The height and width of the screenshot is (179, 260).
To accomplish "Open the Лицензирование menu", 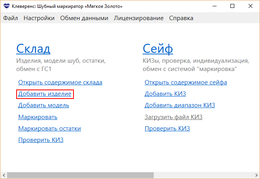I will point(139,18).
